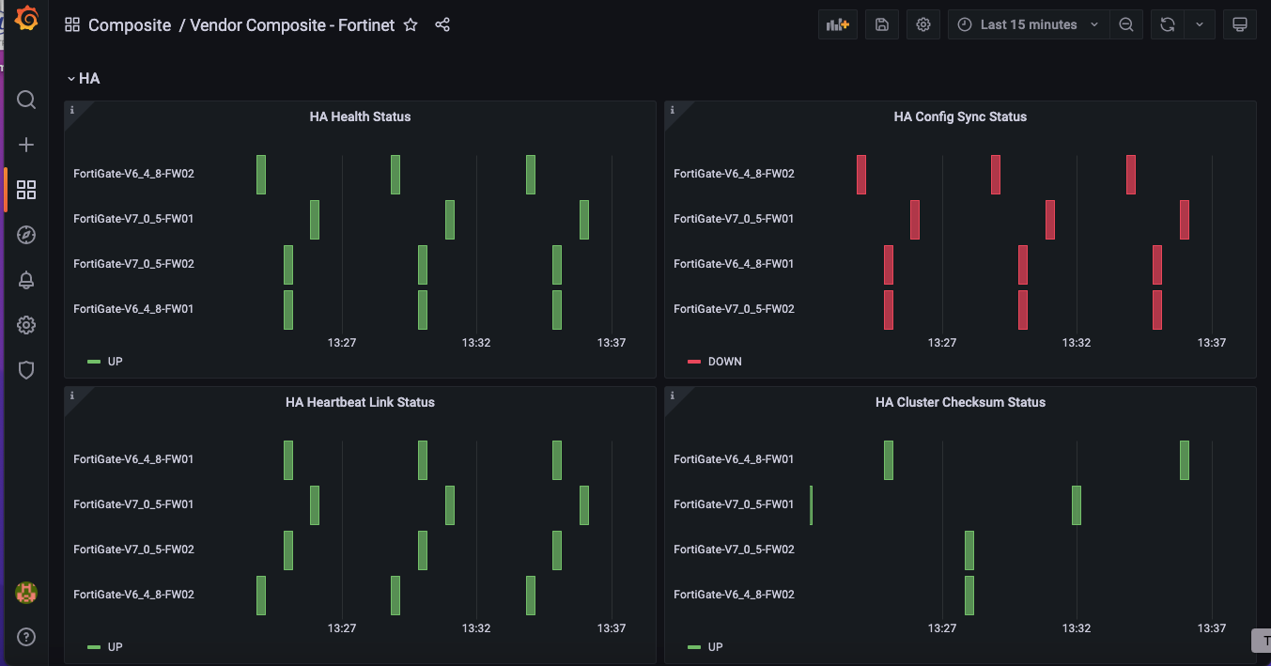Click FortiGate-V7_0_5-FW02 in HA Health Status
This screenshot has height=666, width=1271.
click(x=133, y=264)
